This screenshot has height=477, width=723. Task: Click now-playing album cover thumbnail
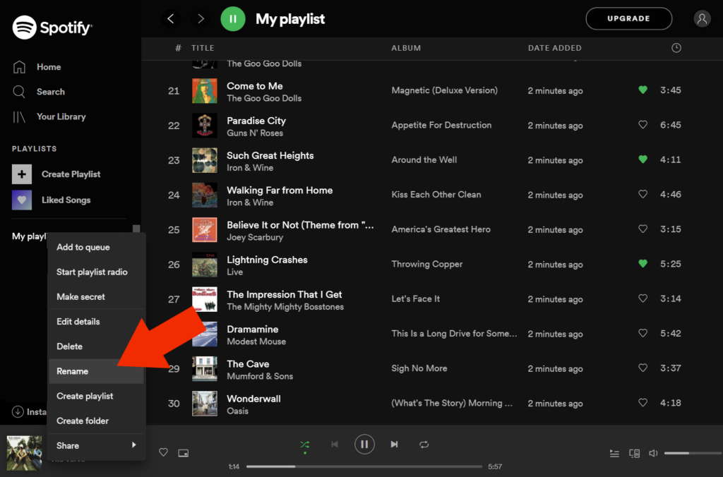pyautogui.click(x=24, y=453)
